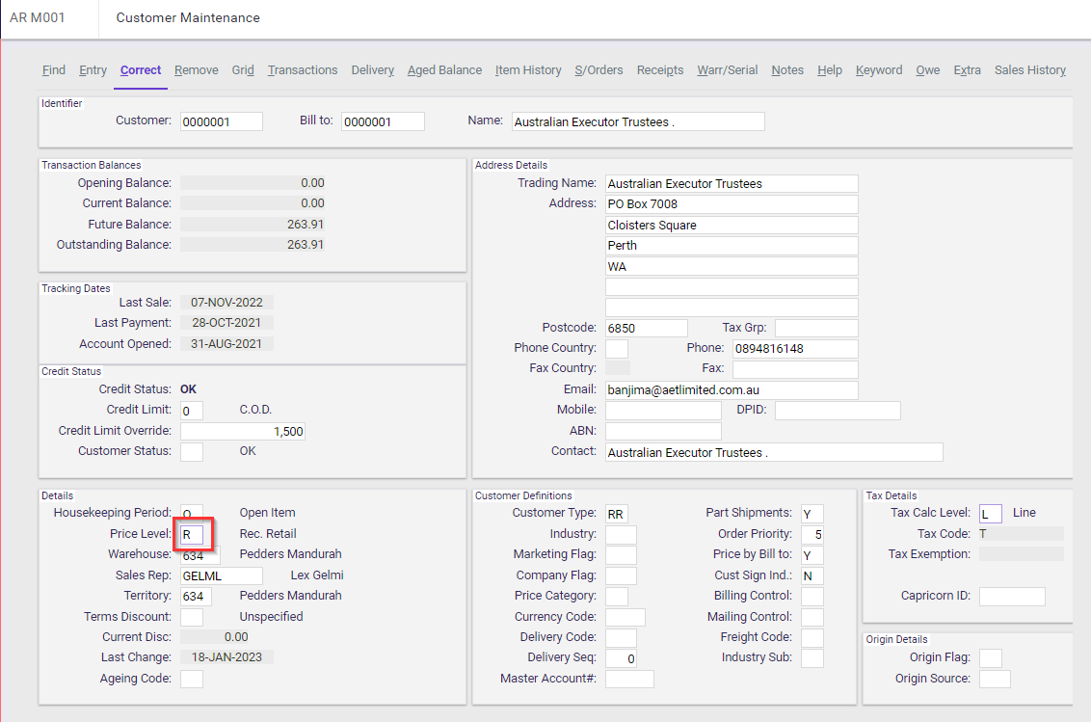Click the Delivery Code field
This screenshot has height=722, width=1091.
(x=621, y=638)
